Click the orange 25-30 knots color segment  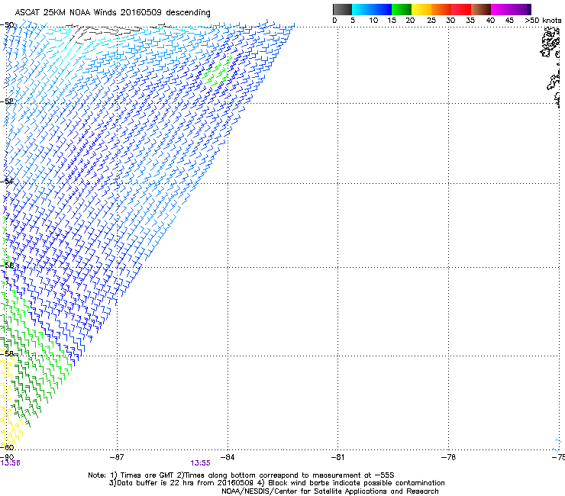click(x=441, y=9)
